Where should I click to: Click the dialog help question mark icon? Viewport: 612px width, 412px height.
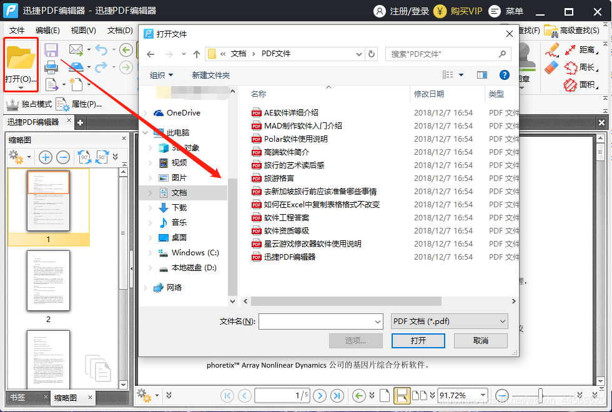pyautogui.click(x=505, y=75)
